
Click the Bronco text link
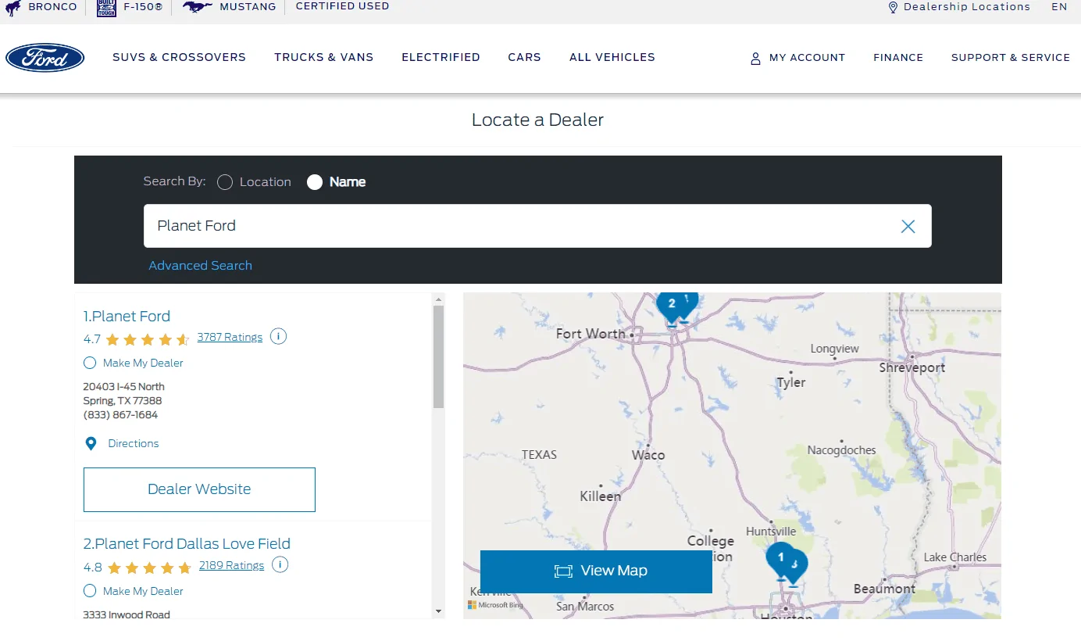pos(52,6)
